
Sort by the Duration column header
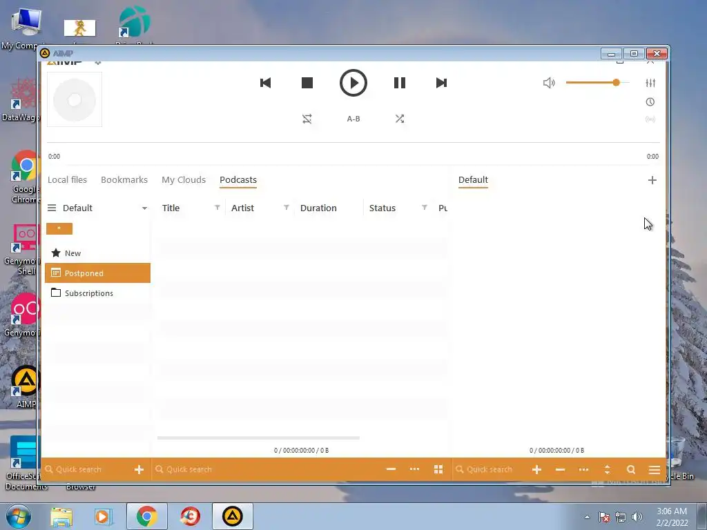(x=318, y=208)
